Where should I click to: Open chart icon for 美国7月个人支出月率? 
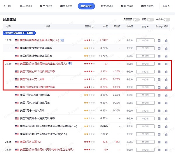(166, 79)
